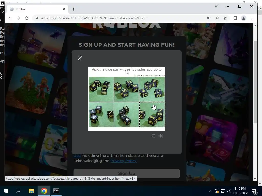Open a new Chrome tab

(x=73, y=9)
